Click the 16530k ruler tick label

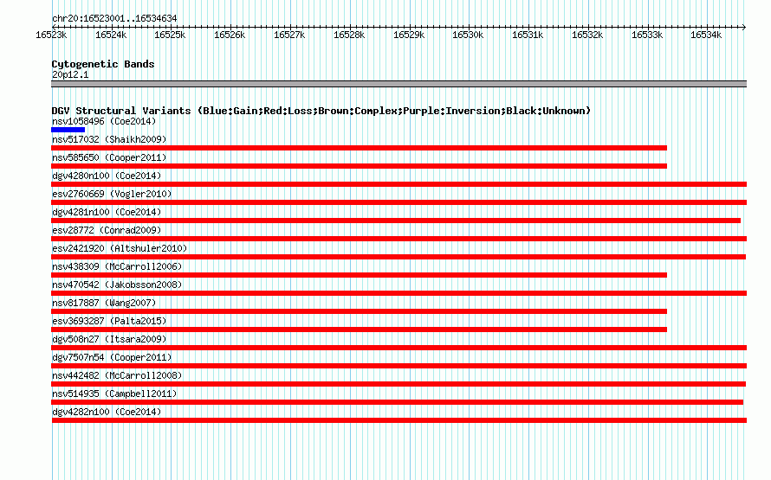point(468,35)
